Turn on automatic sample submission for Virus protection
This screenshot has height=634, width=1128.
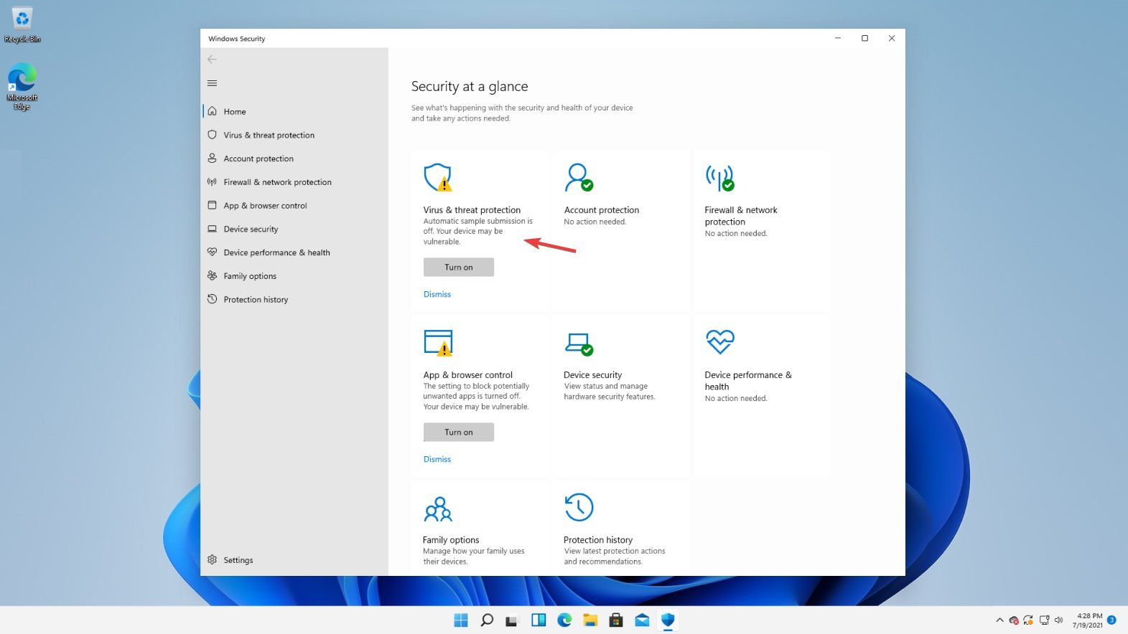(x=459, y=268)
